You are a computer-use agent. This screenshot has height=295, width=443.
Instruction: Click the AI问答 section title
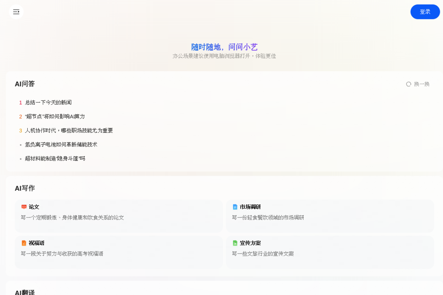pyautogui.click(x=25, y=84)
